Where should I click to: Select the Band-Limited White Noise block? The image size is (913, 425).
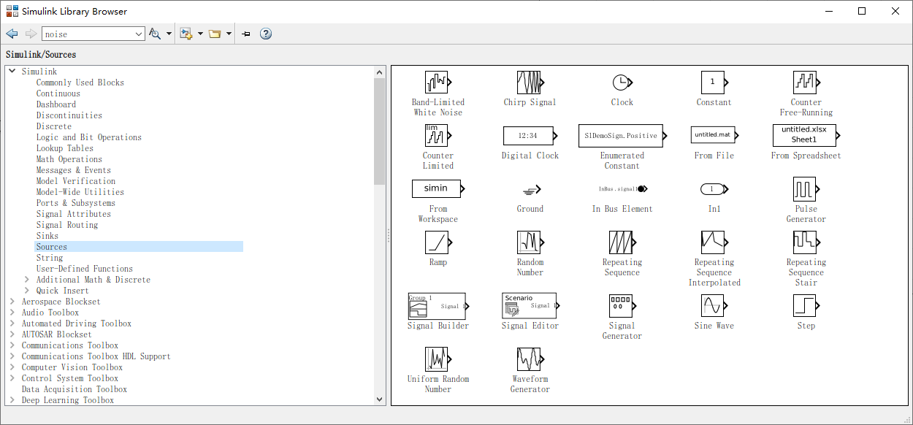point(437,82)
